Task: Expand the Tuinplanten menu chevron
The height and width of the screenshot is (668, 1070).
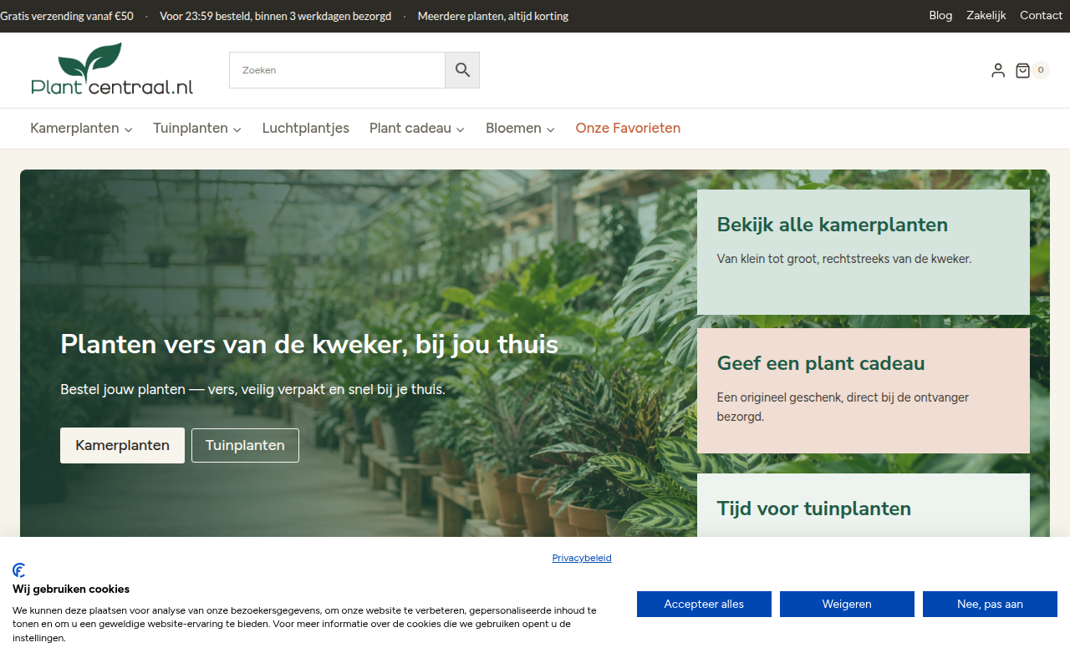Action: click(237, 129)
